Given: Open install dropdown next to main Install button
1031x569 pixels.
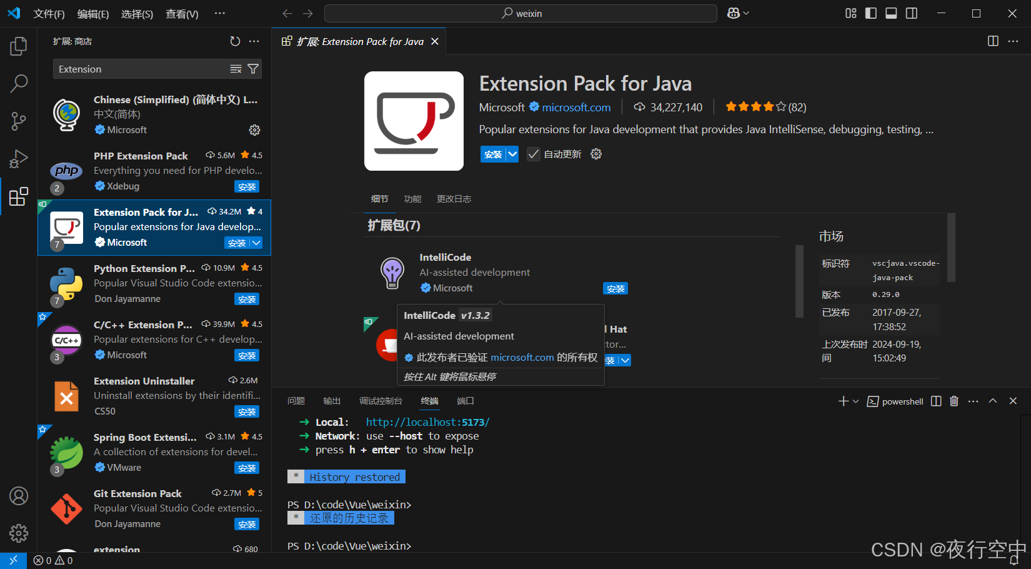Looking at the screenshot, I should coord(512,154).
